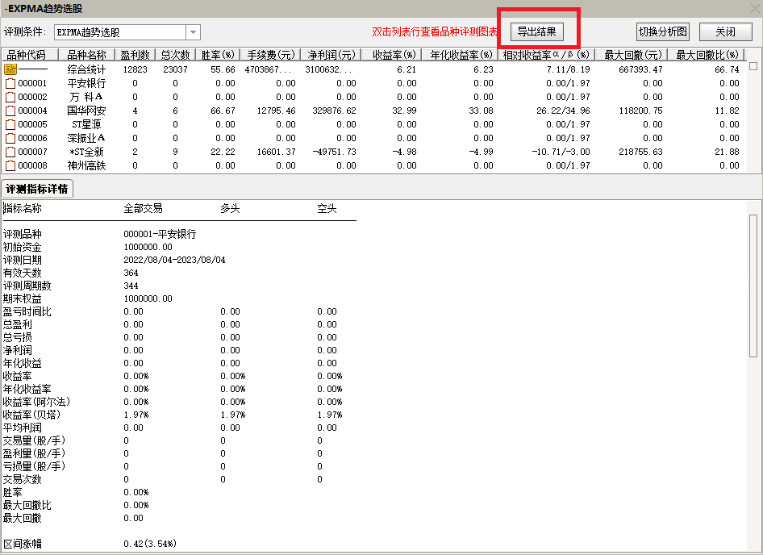Open the 评测条件 dropdown arrow
Screen dimensions: 763x555
pos(194,33)
